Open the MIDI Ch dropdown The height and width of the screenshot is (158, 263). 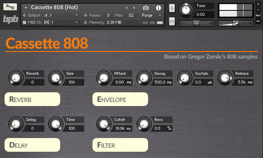click(x=76, y=22)
